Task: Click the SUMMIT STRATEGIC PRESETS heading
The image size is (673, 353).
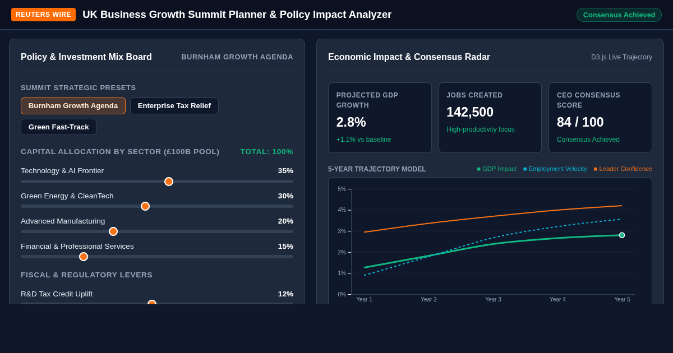Action: click(79, 88)
